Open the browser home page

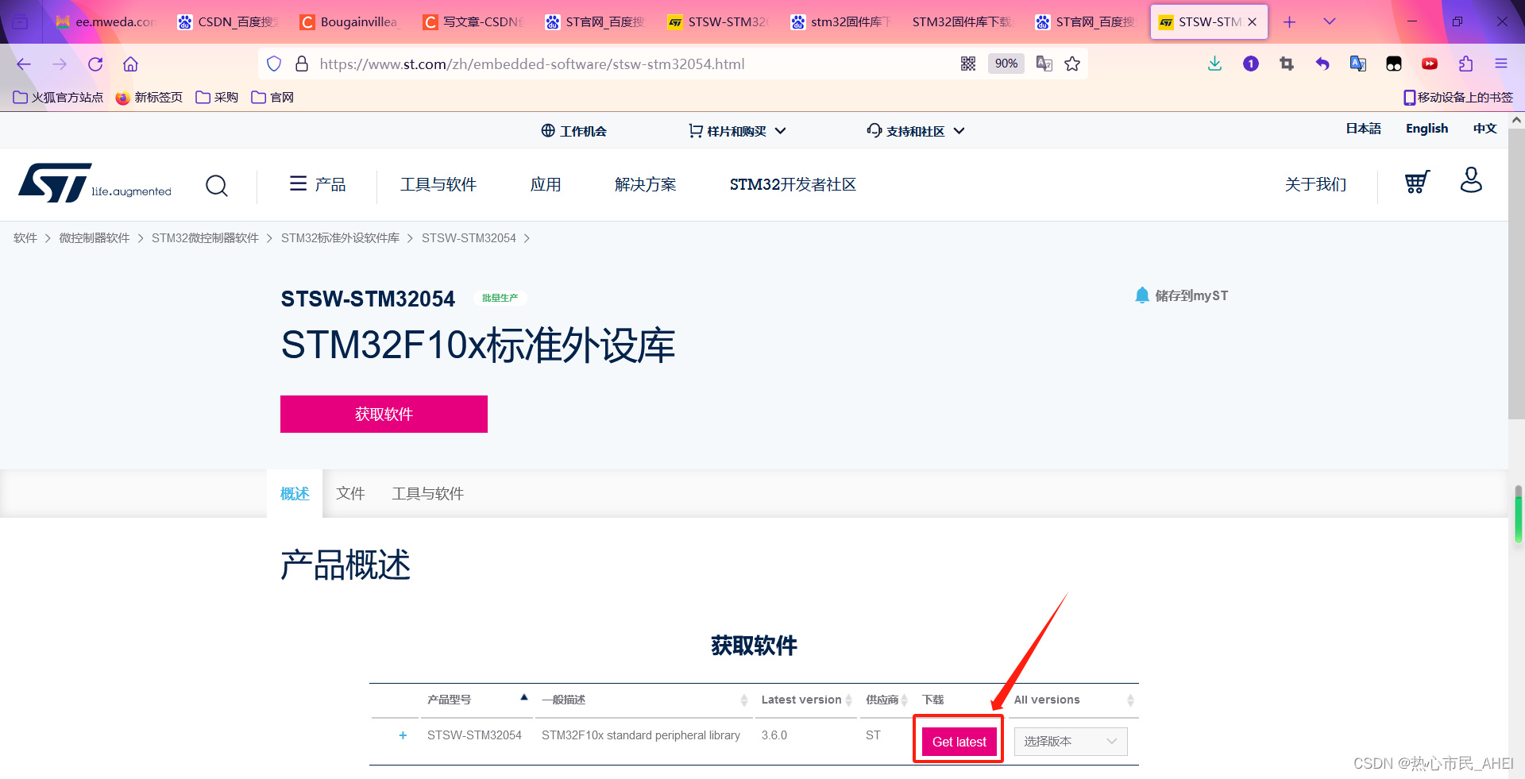131,64
